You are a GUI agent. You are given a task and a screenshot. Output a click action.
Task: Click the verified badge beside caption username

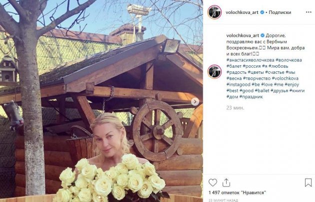(x=263, y=35)
